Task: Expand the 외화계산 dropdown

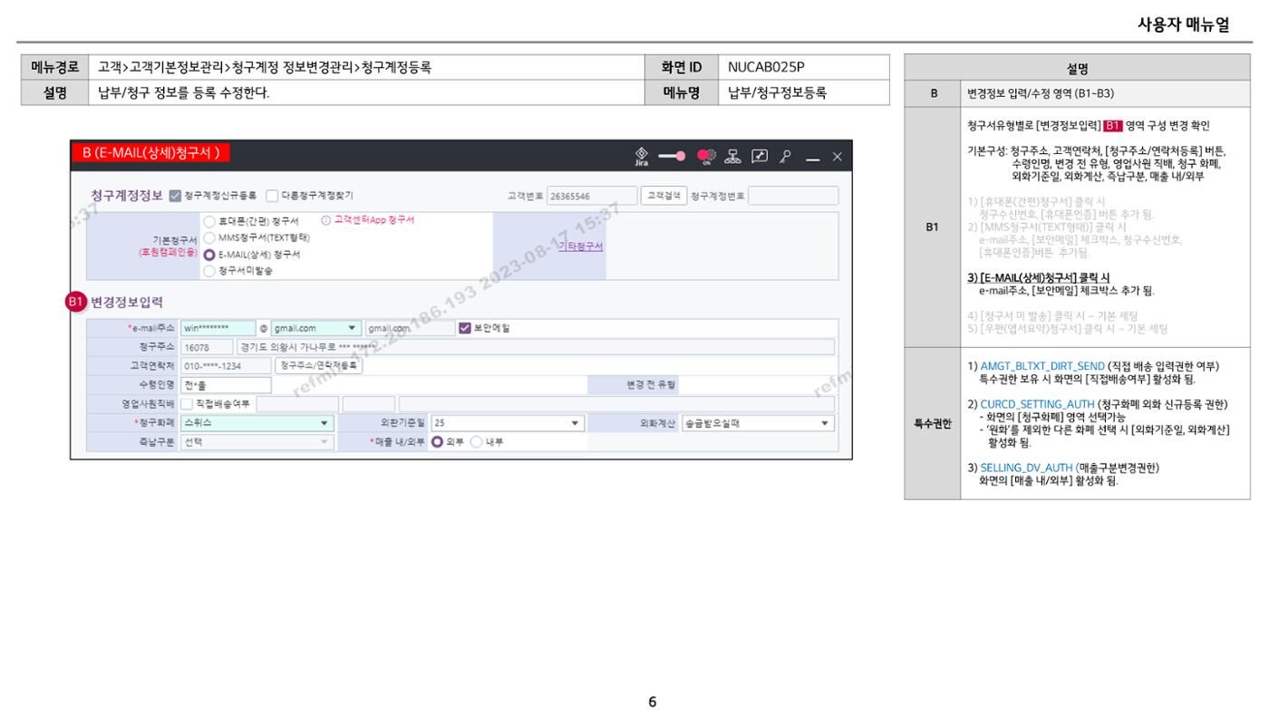Action: coord(758,423)
